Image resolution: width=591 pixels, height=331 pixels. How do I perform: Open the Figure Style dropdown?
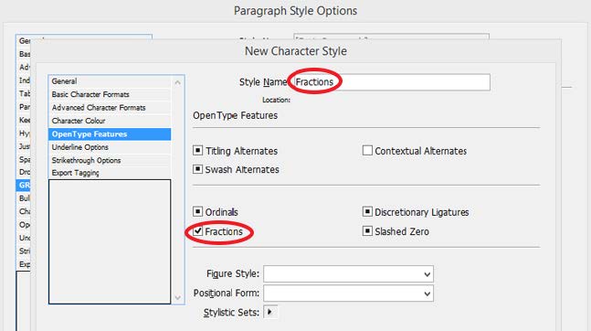point(348,274)
